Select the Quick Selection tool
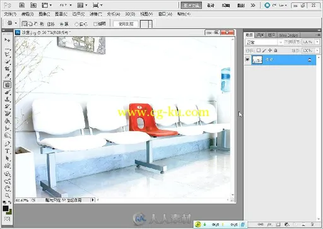The height and width of the screenshot is (229, 323). tap(8, 62)
